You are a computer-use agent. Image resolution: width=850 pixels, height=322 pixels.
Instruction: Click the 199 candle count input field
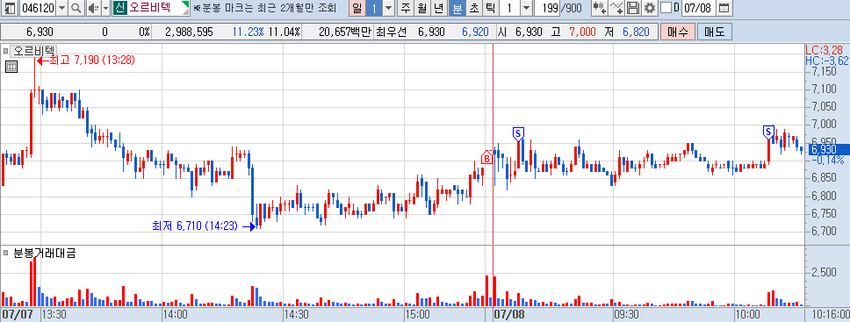549,8
